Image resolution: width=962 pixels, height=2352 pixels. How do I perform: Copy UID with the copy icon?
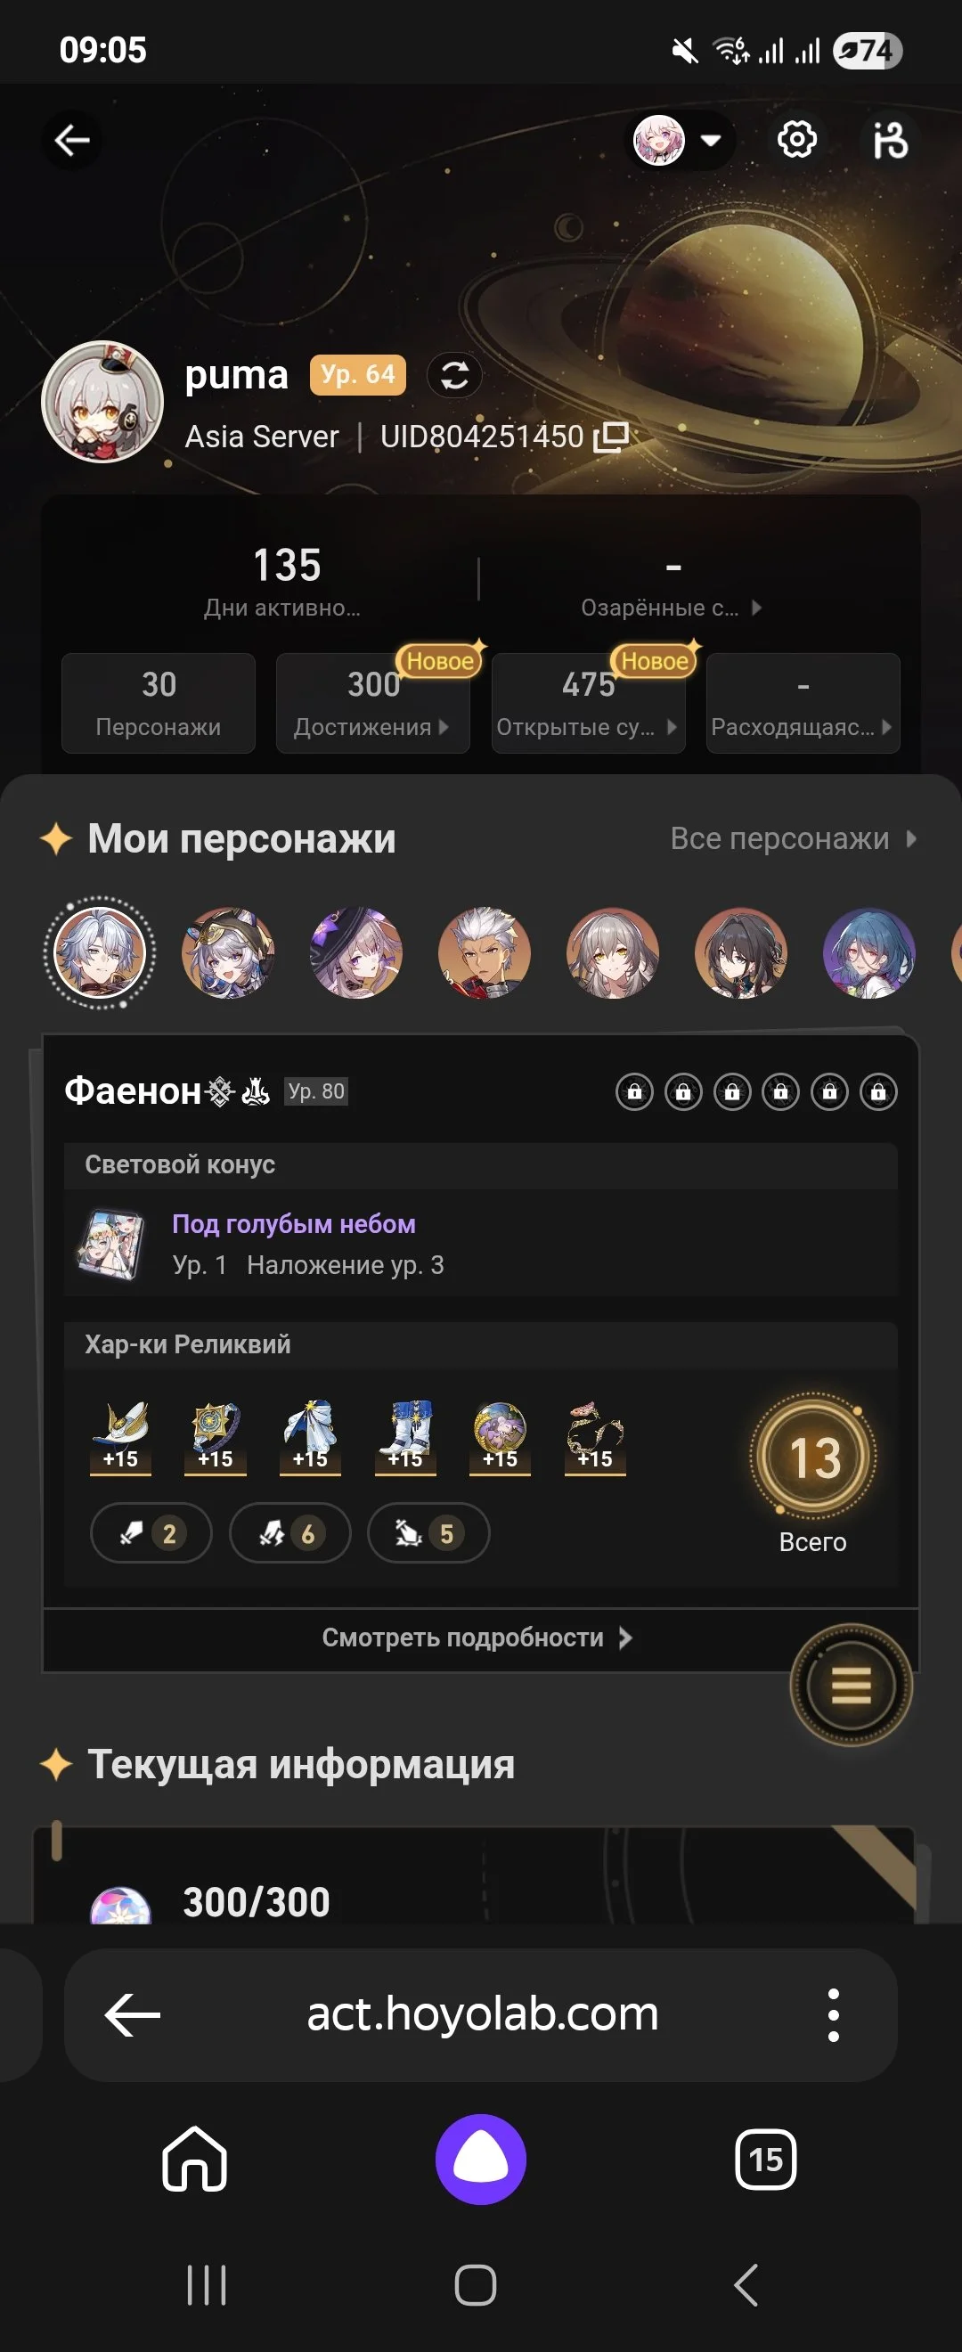point(611,437)
